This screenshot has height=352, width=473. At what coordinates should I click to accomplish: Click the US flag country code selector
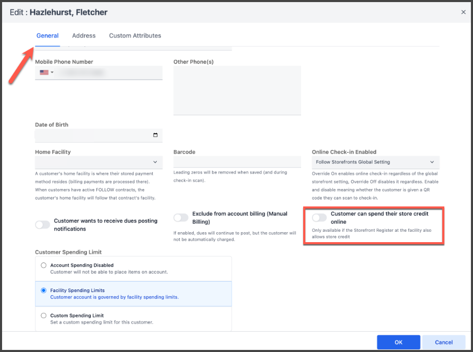tap(45, 72)
